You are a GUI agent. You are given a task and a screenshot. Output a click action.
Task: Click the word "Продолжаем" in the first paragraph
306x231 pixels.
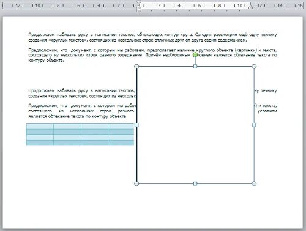[x=42, y=35]
